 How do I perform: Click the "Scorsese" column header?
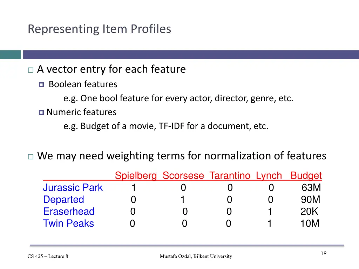183,176
